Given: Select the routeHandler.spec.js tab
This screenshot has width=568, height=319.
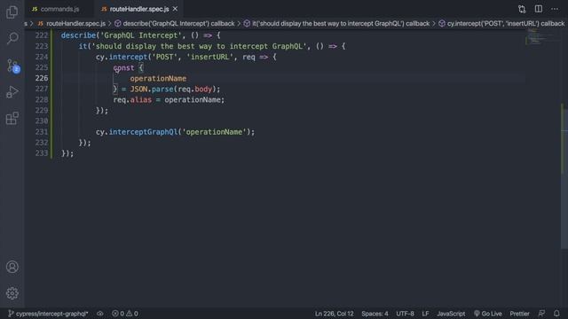Looking at the screenshot, I should [x=136, y=9].
